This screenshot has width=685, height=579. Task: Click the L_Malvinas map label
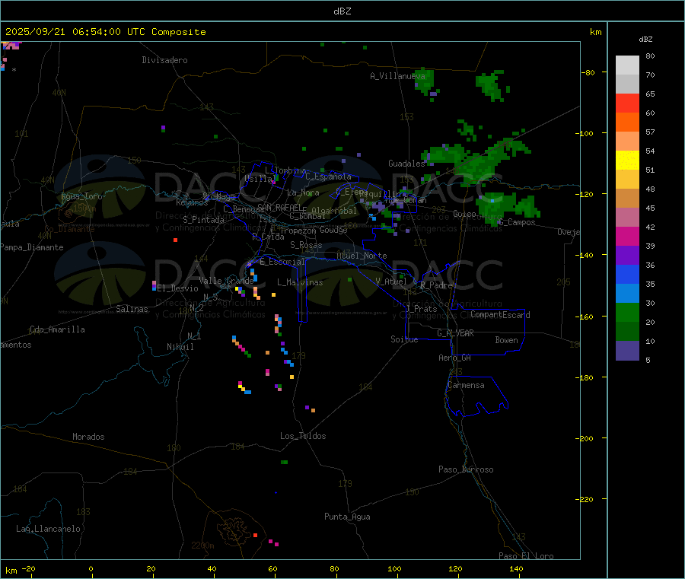point(300,282)
